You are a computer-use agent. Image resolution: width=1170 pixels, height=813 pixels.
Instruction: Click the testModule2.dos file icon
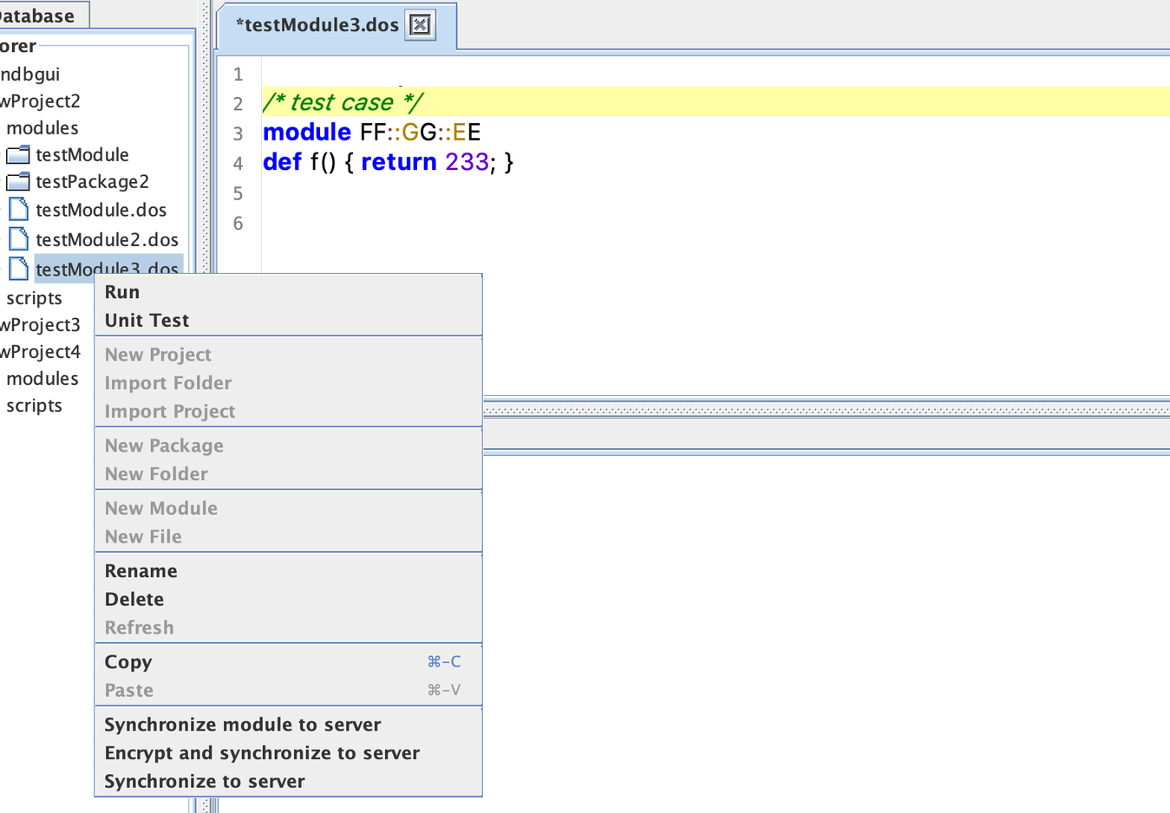click(18, 239)
